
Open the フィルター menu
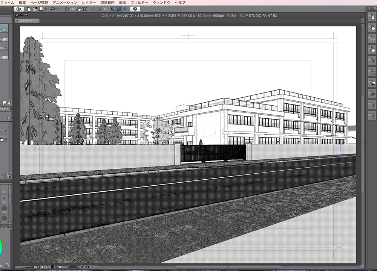tap(139, 3)
